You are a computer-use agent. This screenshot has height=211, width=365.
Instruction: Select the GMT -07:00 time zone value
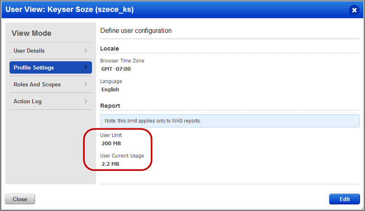point(116,69)
